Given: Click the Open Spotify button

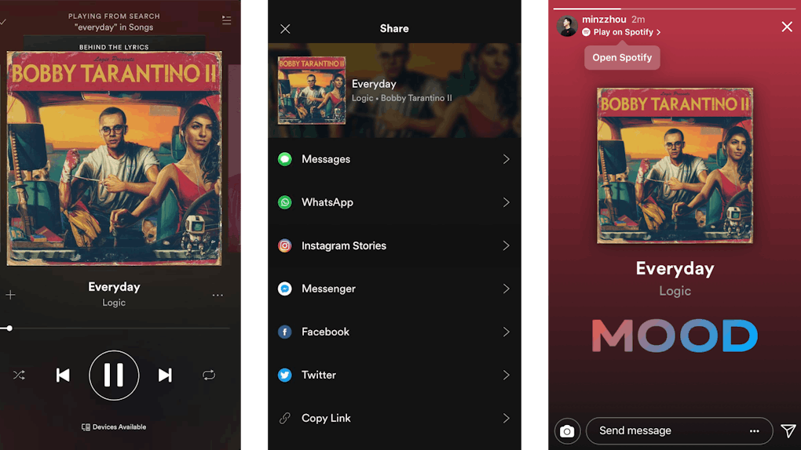Looking at the screenshot, I should (x=622, y=58).
